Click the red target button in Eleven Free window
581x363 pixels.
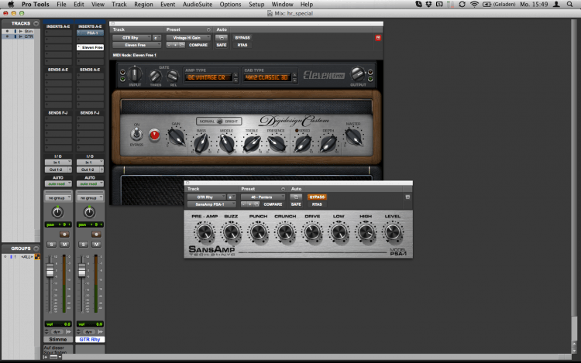point(378,38)
